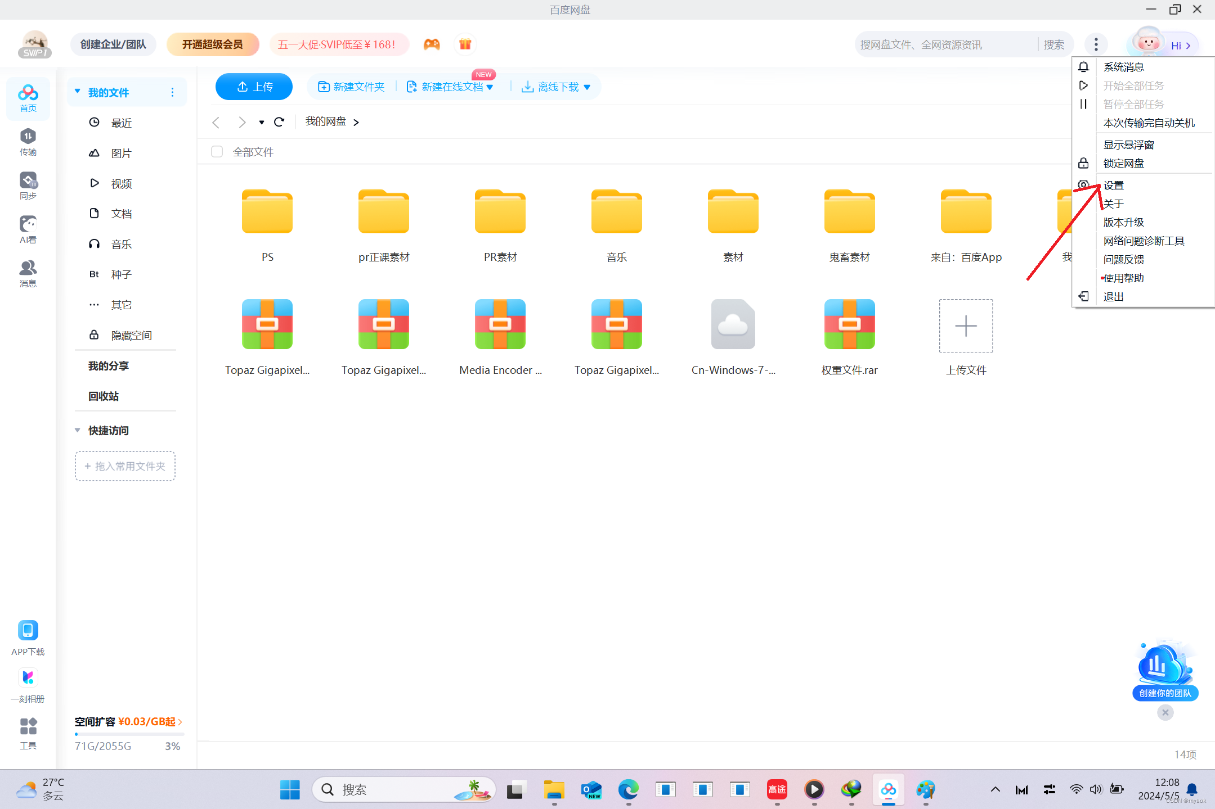Screen dimensions: 1215x809
Task: Open Microsoft Edge from the taskbar
Action: (628, 789)
